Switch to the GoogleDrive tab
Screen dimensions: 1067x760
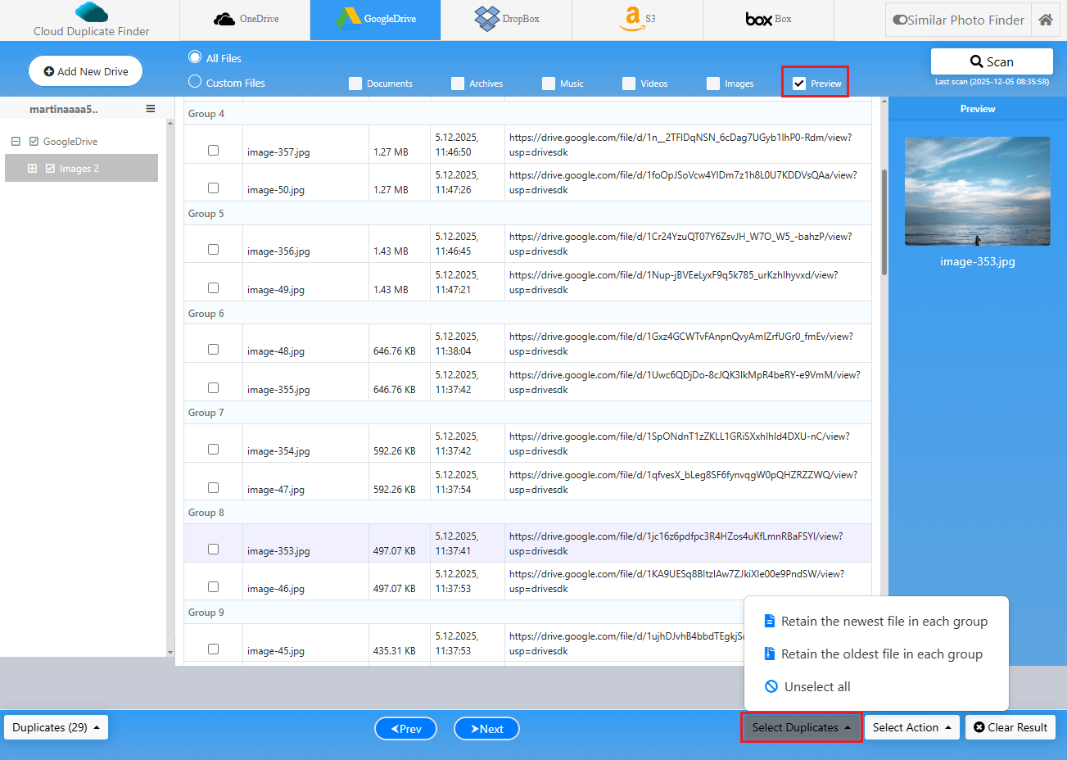tap(376, 19)
